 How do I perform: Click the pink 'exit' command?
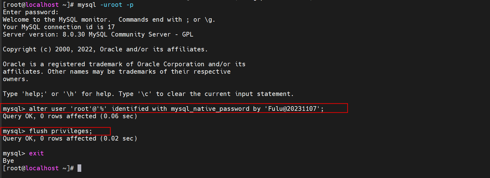click(36, 153)
